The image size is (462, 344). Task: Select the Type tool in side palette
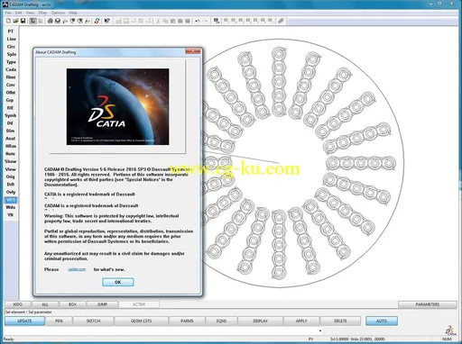11,62
